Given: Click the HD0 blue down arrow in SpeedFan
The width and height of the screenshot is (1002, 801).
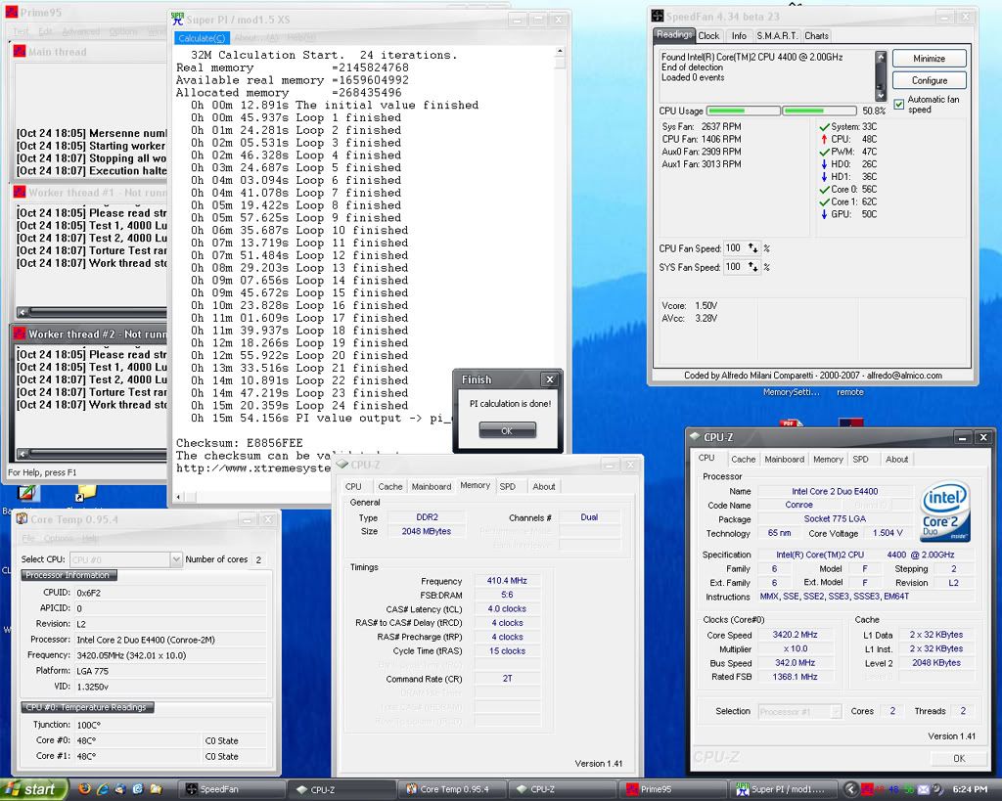Looking at the screenshot, I should coord(824,164).
